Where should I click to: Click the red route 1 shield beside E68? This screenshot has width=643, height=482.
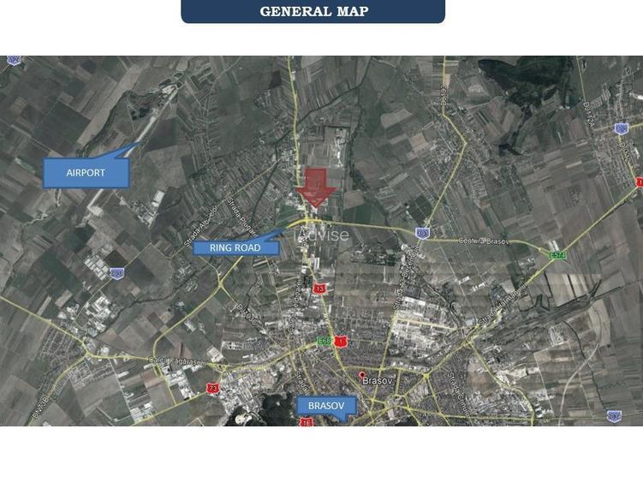[341, 341]
